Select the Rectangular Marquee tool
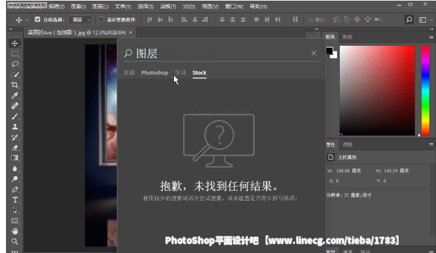The width and height of the screenshot is (436, 253). click(15, 54)
